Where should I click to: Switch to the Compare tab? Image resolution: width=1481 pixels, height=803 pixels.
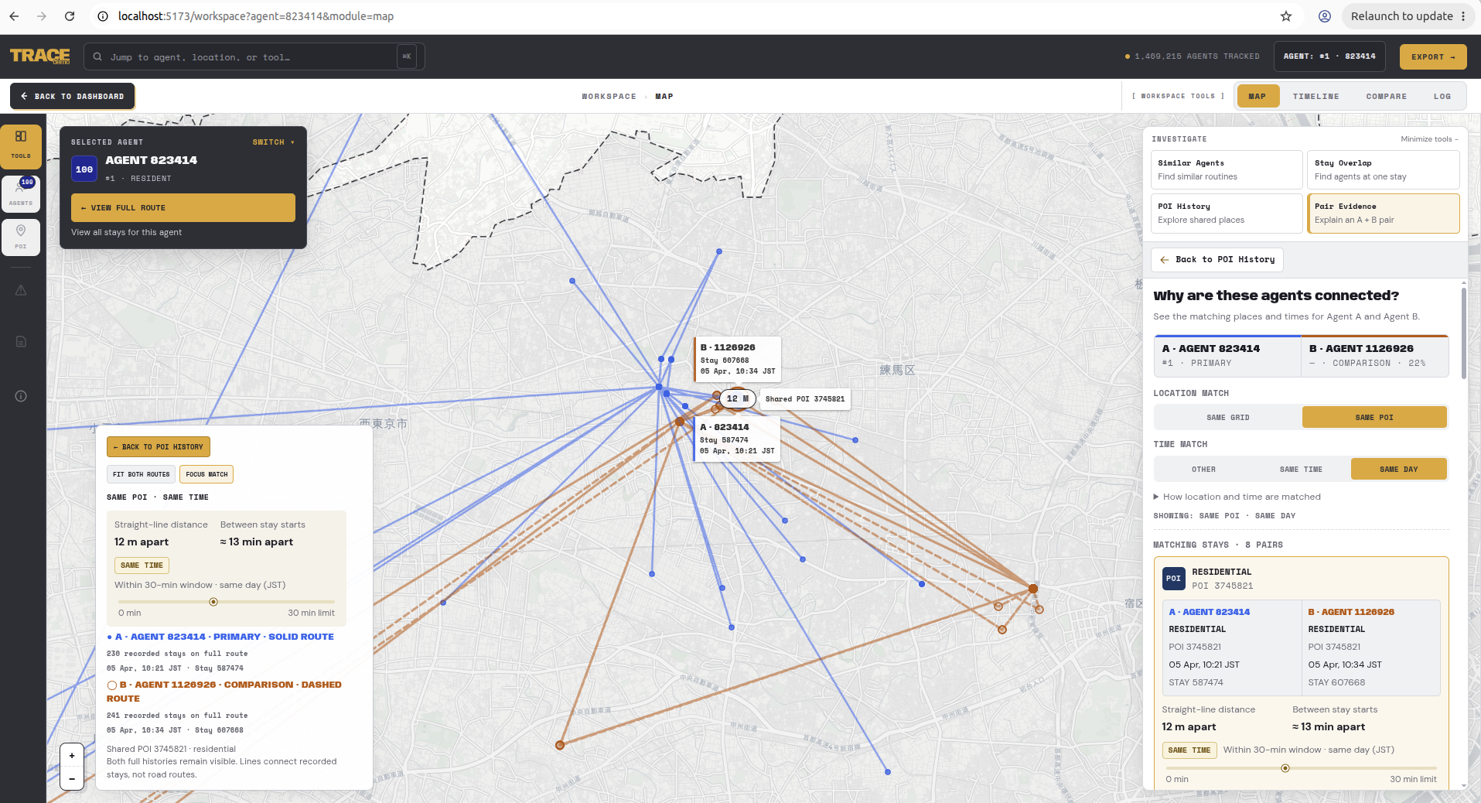(1386, 97)
